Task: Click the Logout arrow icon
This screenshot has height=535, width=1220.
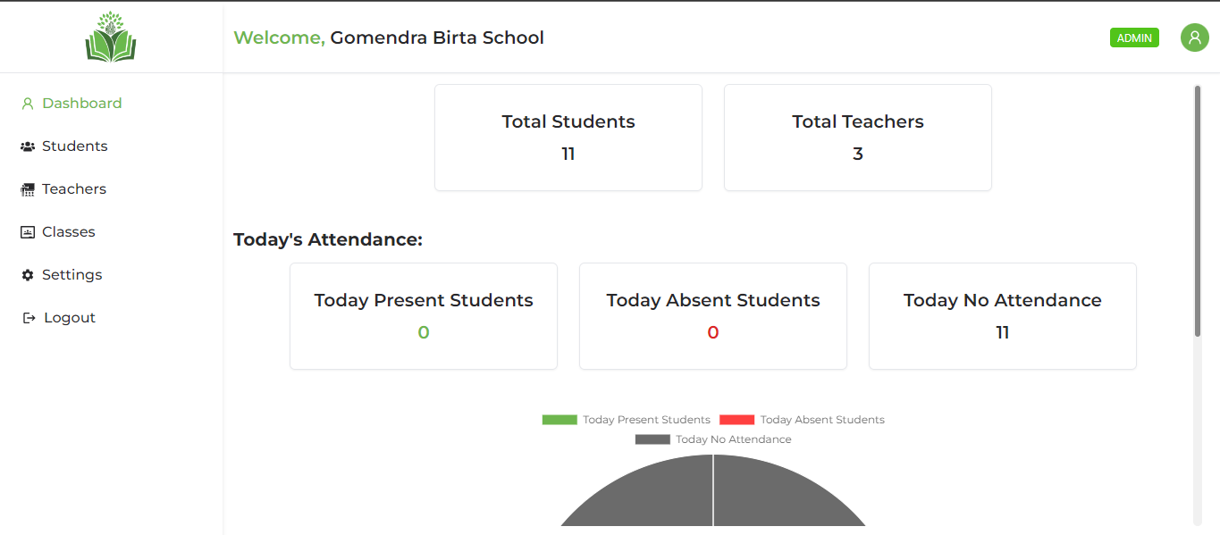Action: point(29,318)
